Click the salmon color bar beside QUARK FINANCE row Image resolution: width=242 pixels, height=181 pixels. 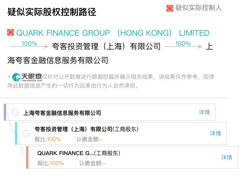27,157
